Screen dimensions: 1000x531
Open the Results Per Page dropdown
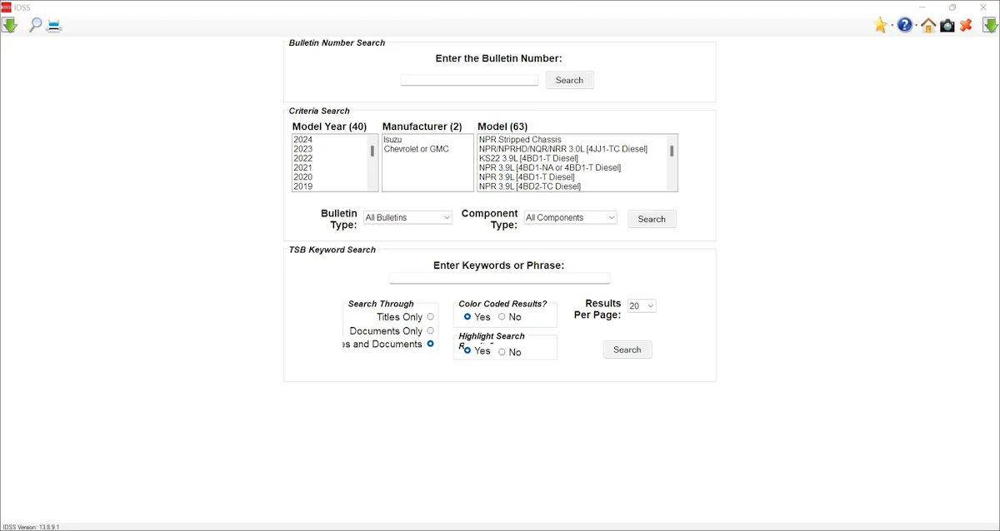(x=642, y=305)
